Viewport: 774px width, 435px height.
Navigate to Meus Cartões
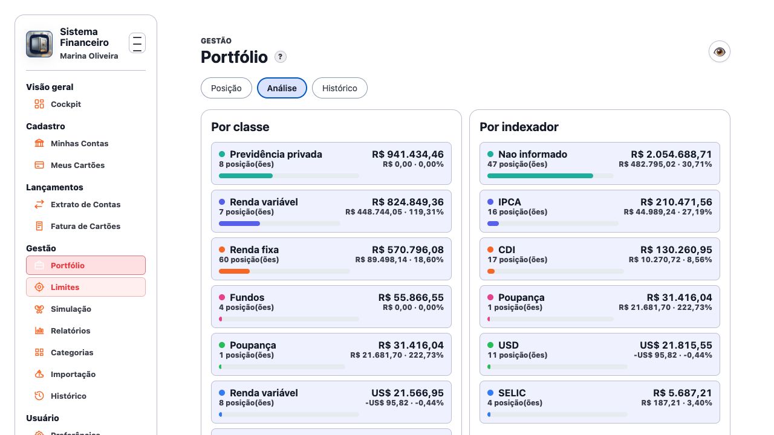(x=86, y=165)
